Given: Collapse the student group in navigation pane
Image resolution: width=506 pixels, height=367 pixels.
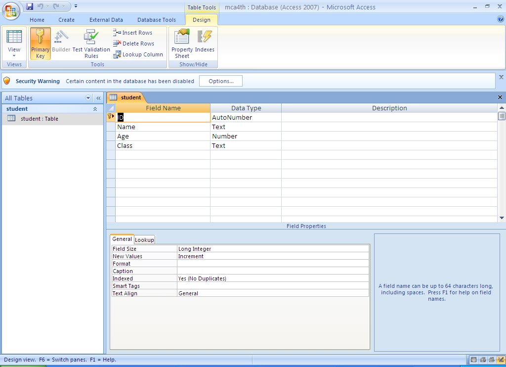Looking at the screenshot, I should tap(95, 109).
